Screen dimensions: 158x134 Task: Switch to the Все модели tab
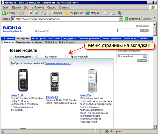pyautogui.click(x=51, y=57)
